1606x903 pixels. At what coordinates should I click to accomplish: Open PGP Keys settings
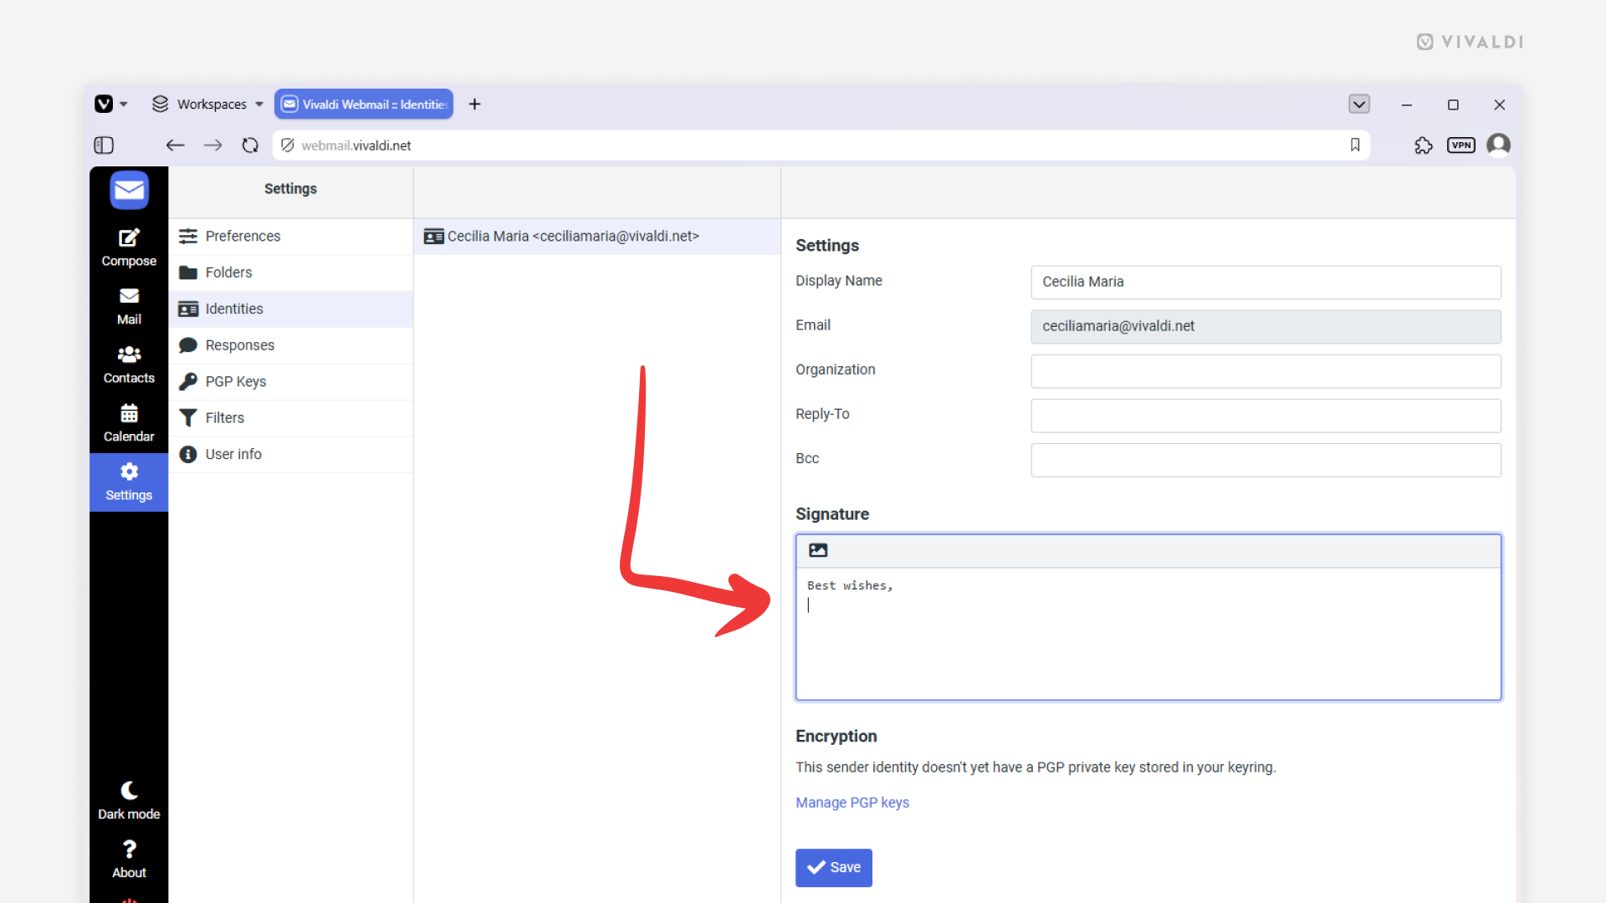(x=290, y=381)
